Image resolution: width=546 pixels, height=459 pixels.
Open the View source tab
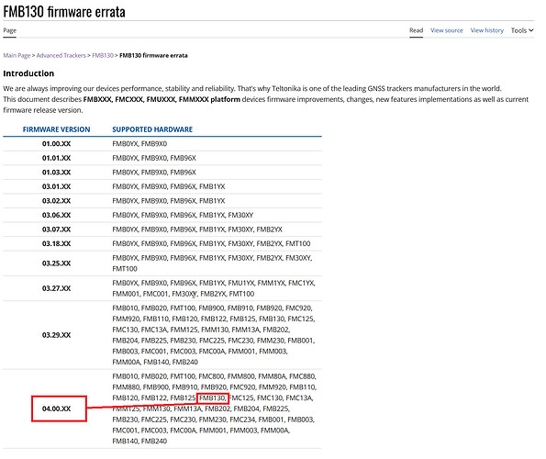coord(446,30)
